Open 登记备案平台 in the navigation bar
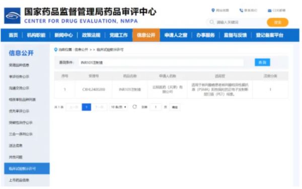The width and height of the screenshot is (302, 189). click(x=269, y=35)
